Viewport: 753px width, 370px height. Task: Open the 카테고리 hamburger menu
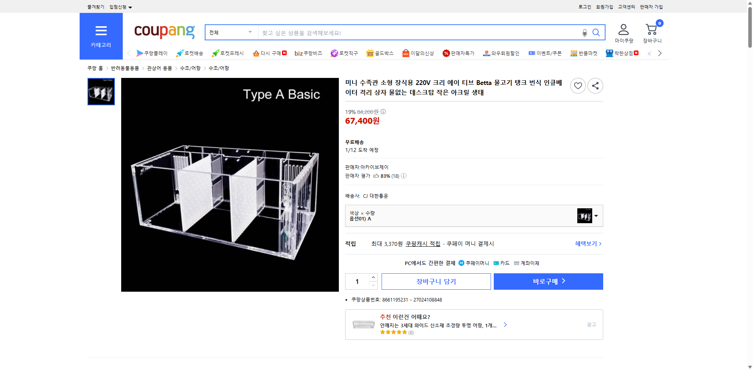[x=101, y=31]
